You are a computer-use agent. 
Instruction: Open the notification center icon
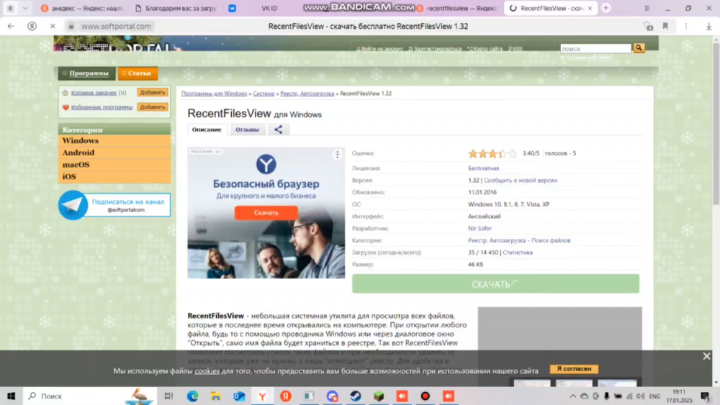coord(706,396)
